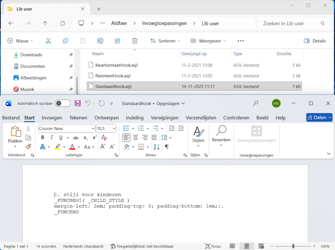Click the Details pane button
This screenshot has width=335, height=250.
pyautogui.click(x=315, y=41)
